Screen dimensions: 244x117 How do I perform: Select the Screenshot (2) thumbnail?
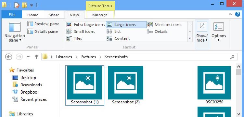point(125,85)
